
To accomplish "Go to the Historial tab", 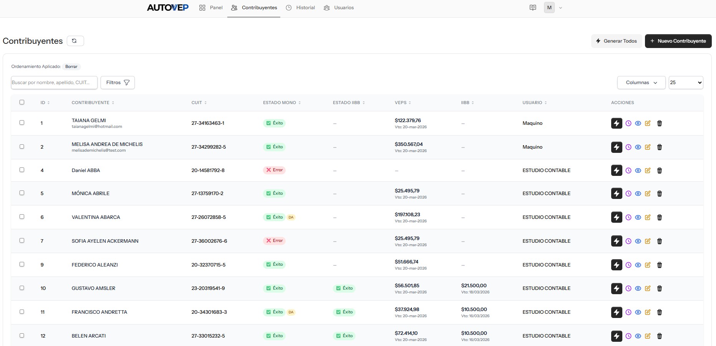I will (301, 8).
